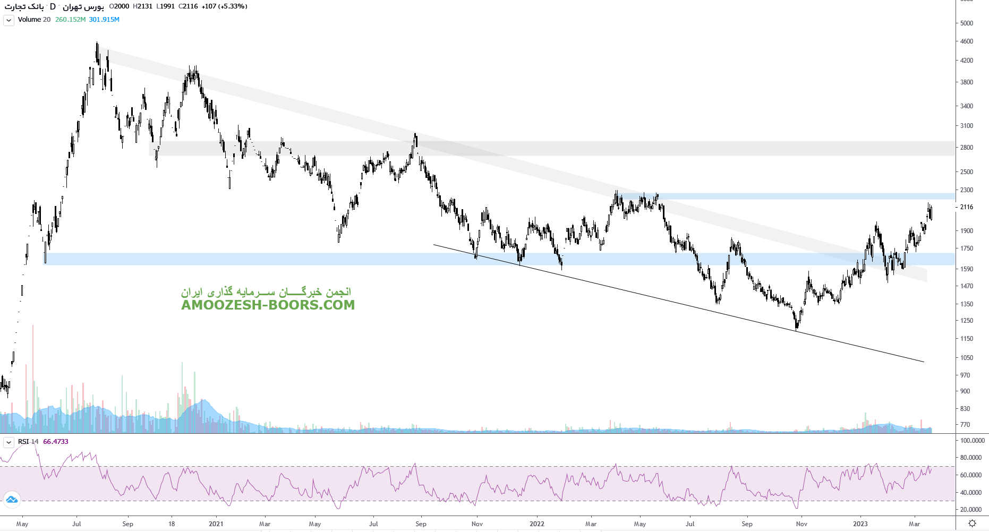
Task: Collapse the Volume indicator legend
Action: (x=8, y=20)
